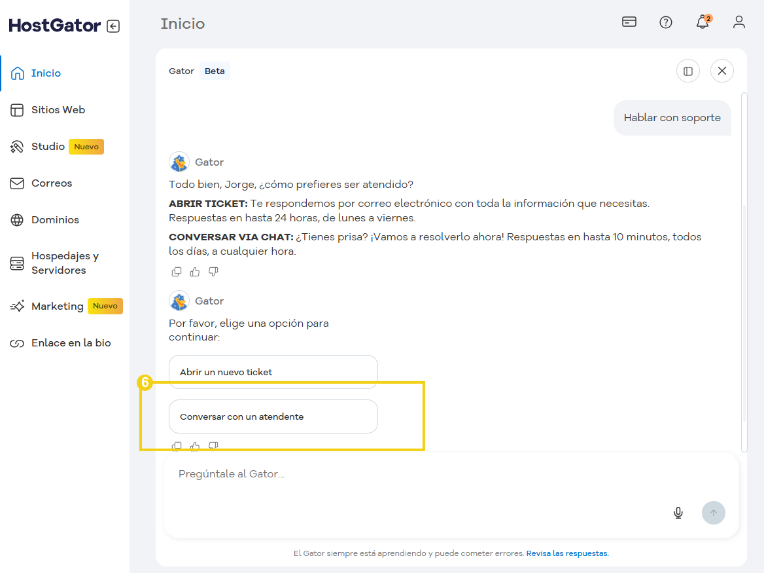Open notifications bell with badge
Image resolution: width=764 pixels, height=573 pixels.
click(x=703, y=22)
